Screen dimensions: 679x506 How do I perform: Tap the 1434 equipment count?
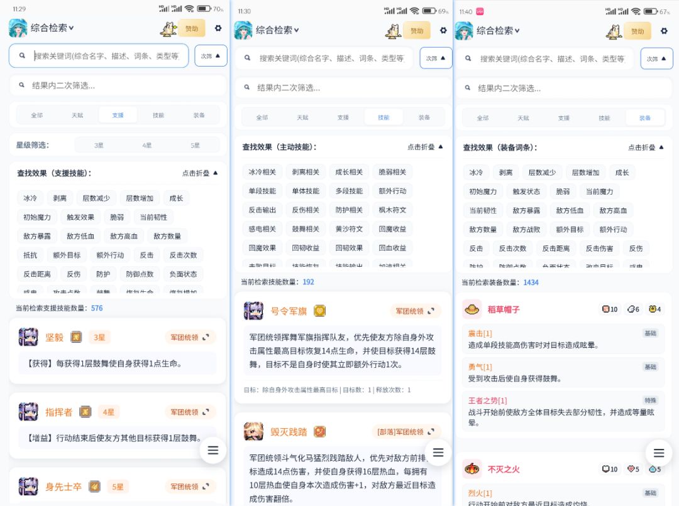pos(531,283)
